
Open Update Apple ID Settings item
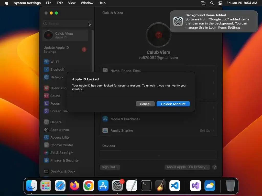(65, 50)
